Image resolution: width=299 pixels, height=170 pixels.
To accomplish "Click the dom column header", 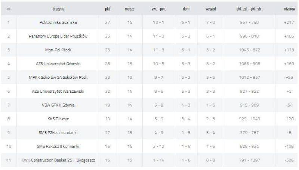I will [x=186, y=9].
